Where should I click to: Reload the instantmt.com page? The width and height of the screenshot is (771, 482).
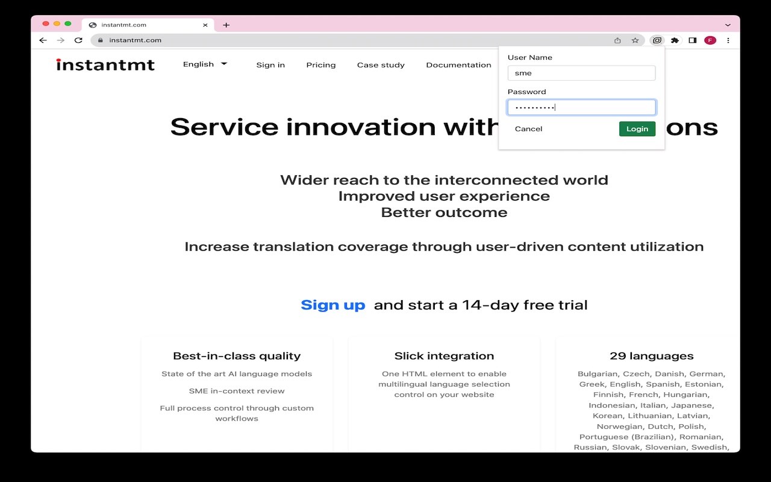[78, 40]
